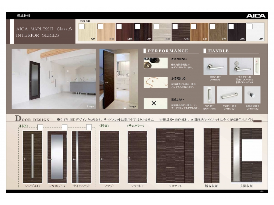Click the <LDK> category label

23,126
